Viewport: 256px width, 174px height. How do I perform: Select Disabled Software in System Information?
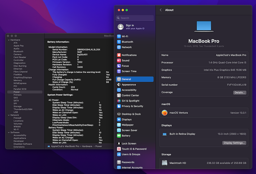[23, 144]
